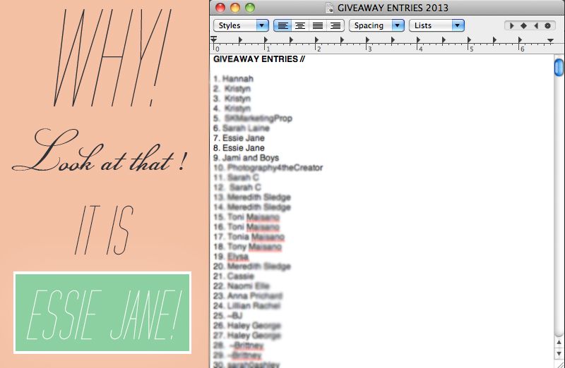The height and width of the screenshot is (368, 565).
Task: Open the Styles dropdown
Action: click(x=242, y=25)
